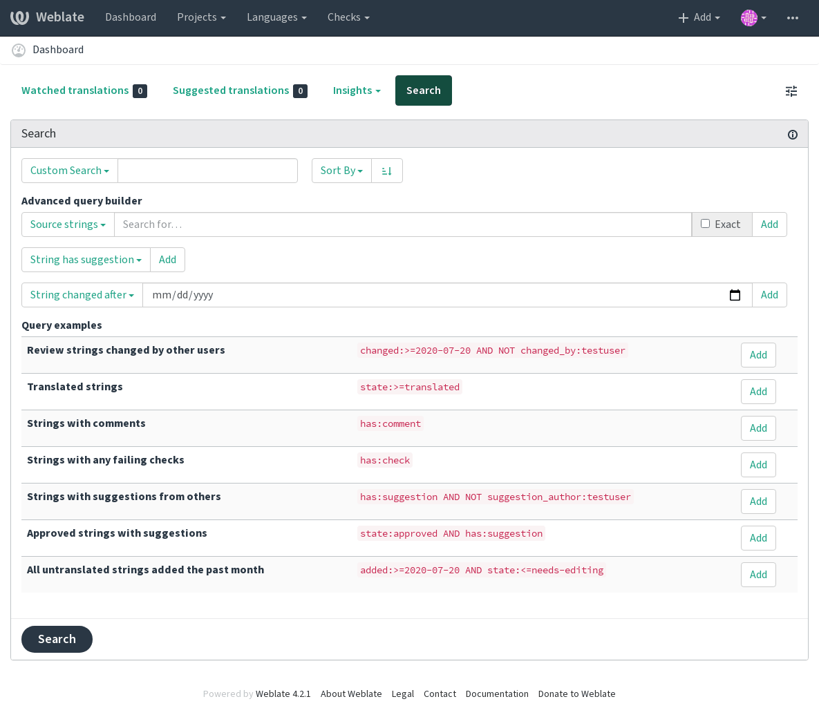
Task: Add the source strings search term
Action: click(769, 224)
